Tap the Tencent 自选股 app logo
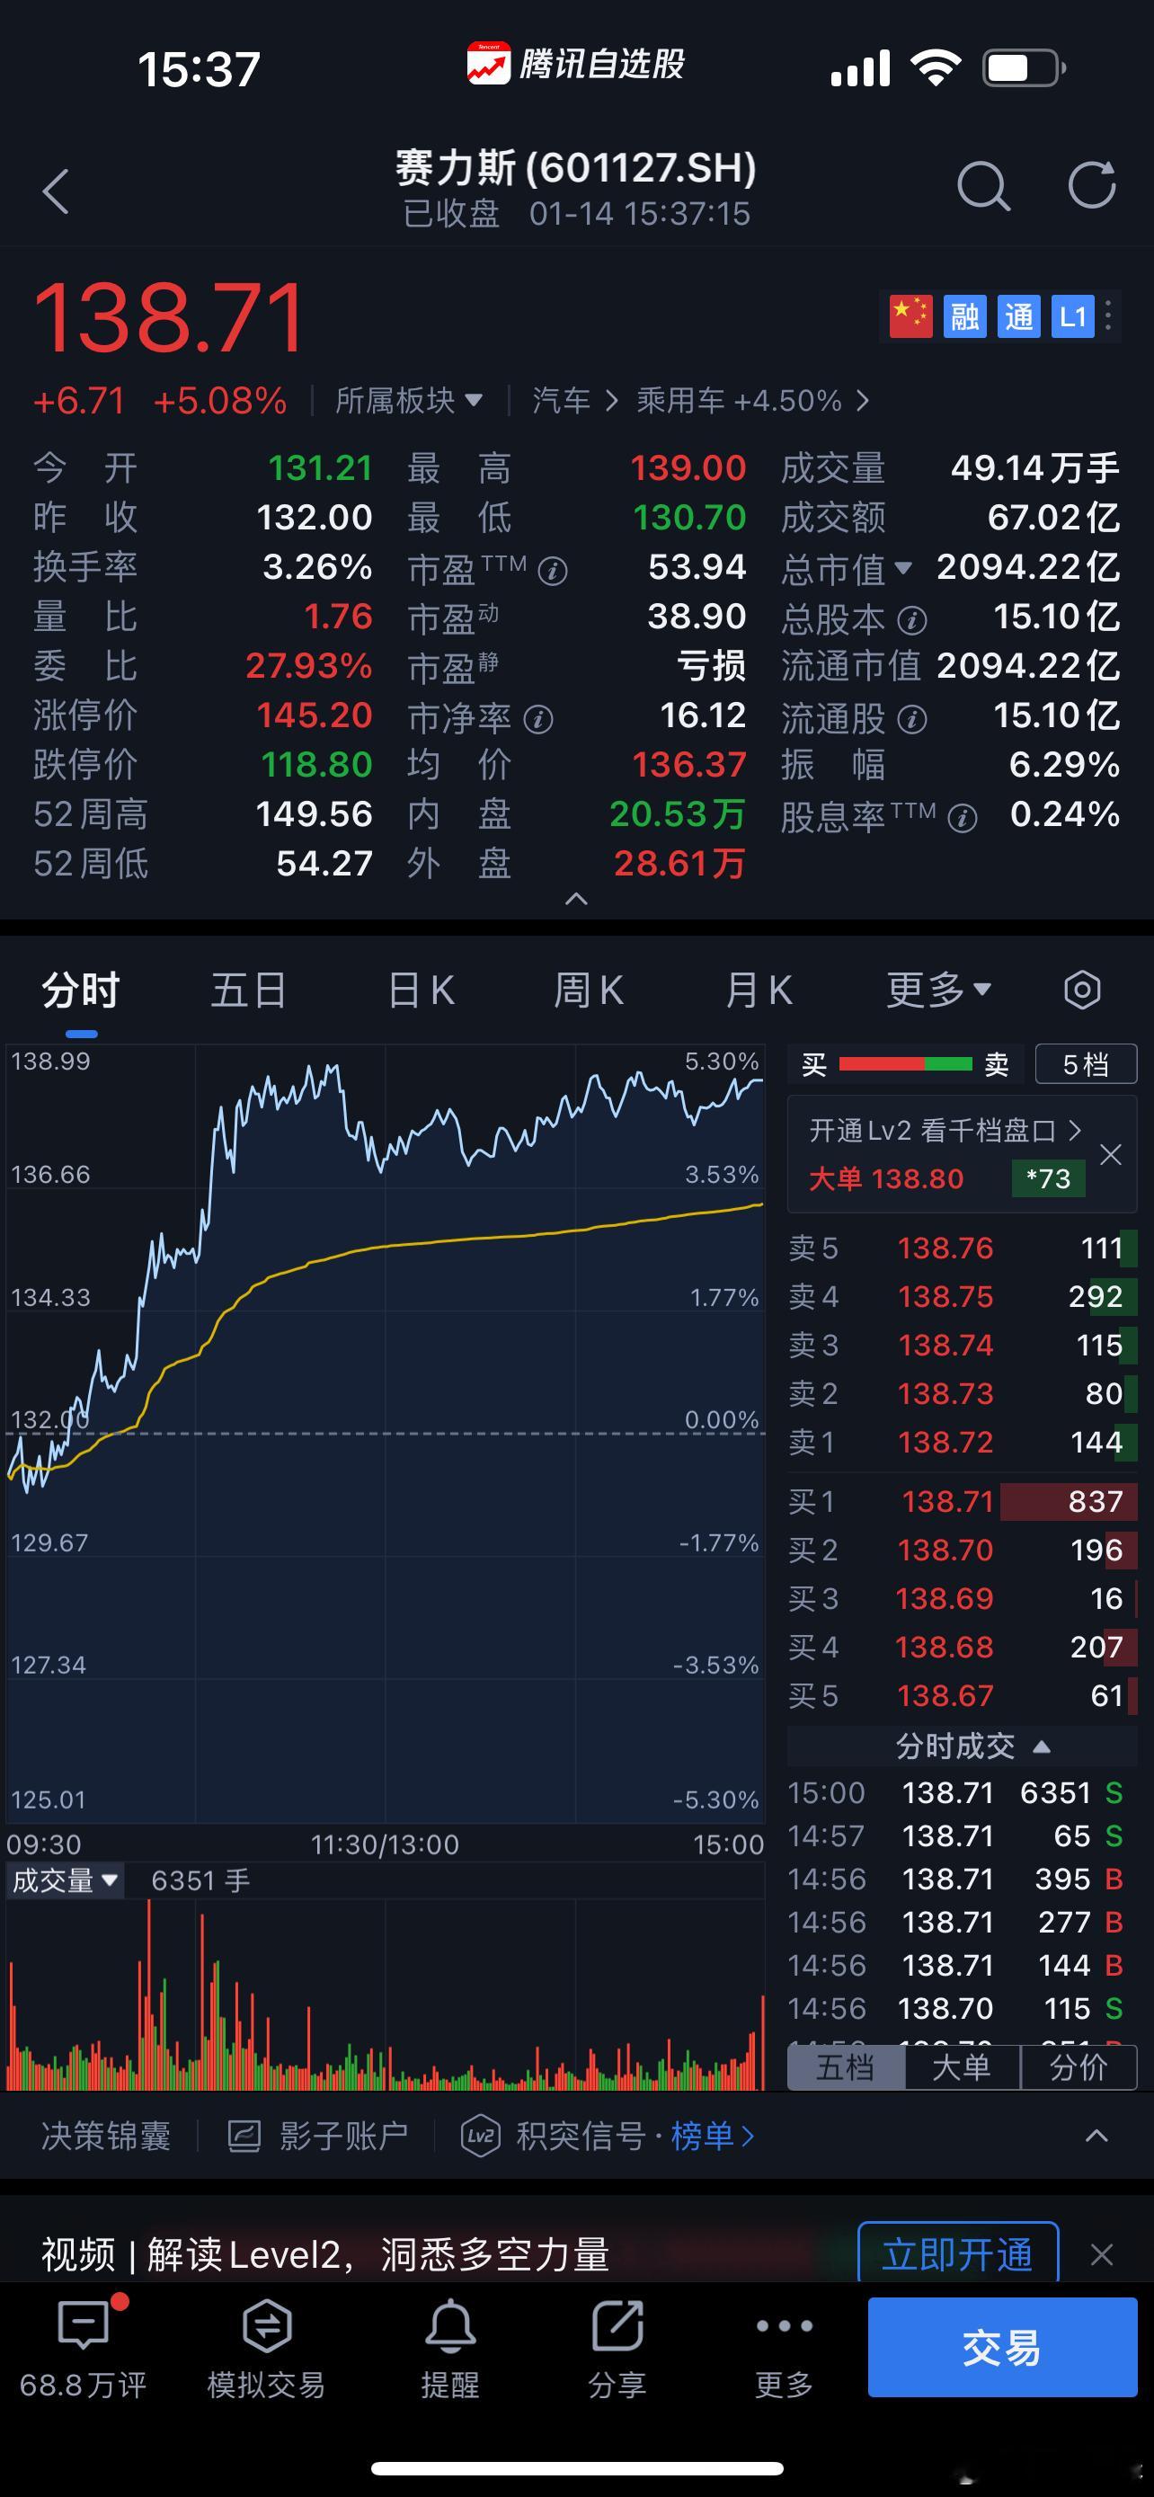The image size is (1154, 2497). [487, 64]
